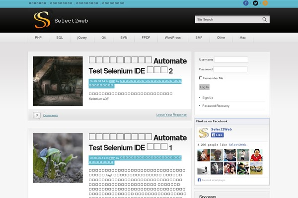
Task: Click the Select2Web link in likes count
Action: [237, 145]
